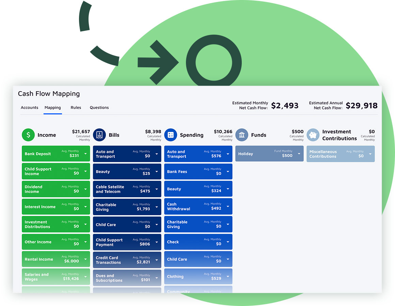Expand the Cable Satellite and Telecom arrow
Viewport: 395px width, 306px height.
(x=157, y=189)
